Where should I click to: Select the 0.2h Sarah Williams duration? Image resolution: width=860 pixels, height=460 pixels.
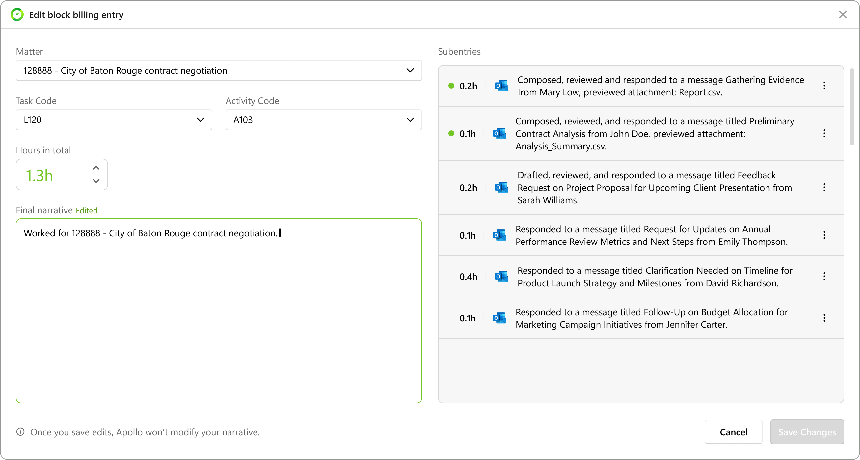(x=468, y=188)
